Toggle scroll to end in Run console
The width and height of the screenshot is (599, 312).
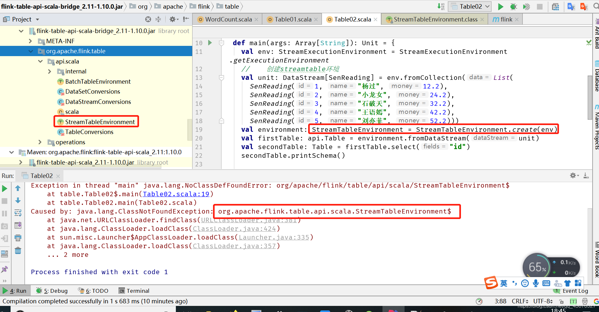(x=18, y=225)
